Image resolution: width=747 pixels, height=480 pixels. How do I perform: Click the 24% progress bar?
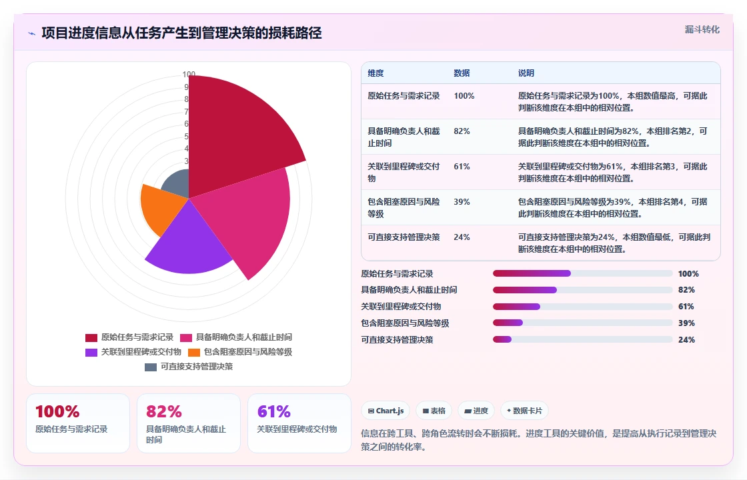tap(583, 339)
